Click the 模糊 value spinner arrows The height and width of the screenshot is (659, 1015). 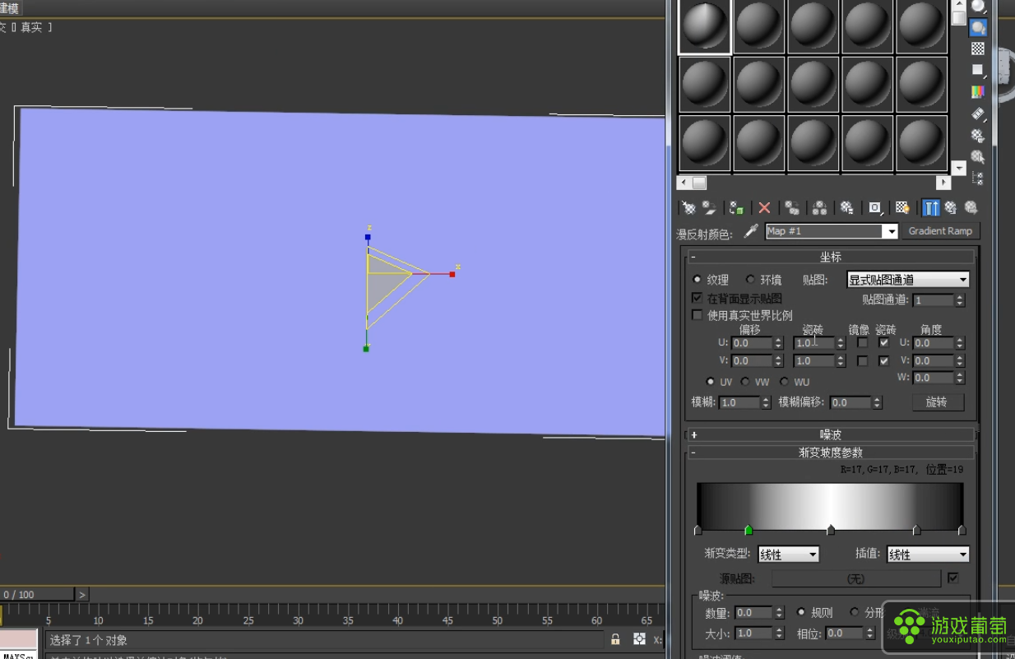point(766,402)
